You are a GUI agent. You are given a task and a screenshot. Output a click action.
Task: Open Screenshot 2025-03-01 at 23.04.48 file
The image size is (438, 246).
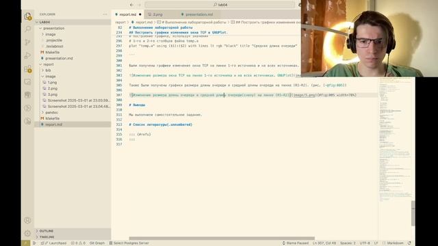point(79,107)
